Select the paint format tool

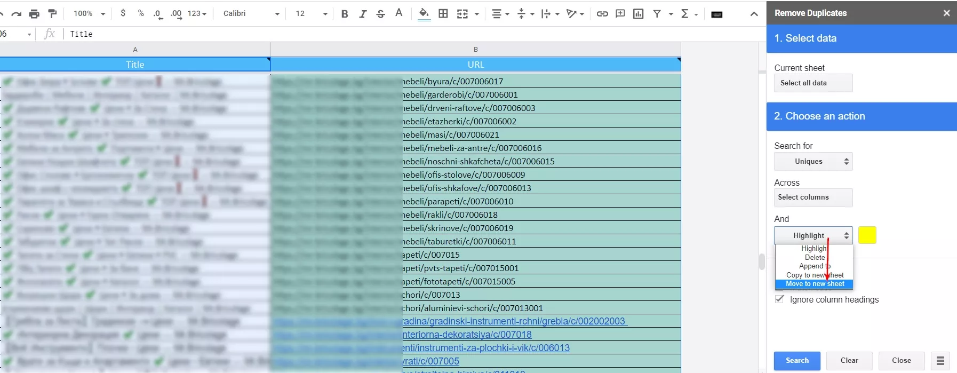[52, 14]
